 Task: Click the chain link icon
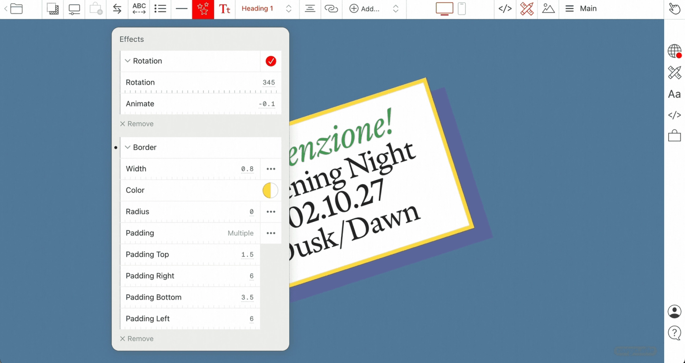point(332,9)
